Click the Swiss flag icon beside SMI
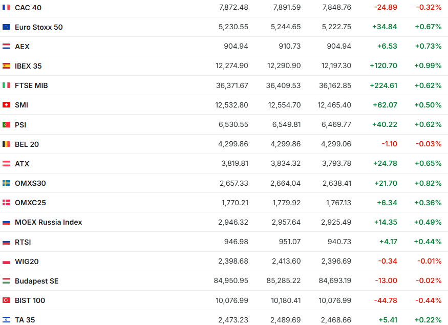Screen dimensions: 448x325 click(x=6, y=105)
